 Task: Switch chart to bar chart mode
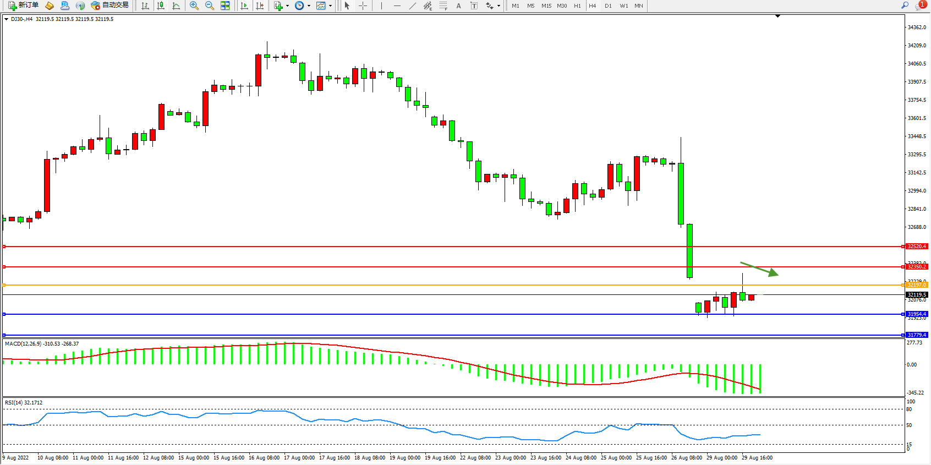[145, 6]
